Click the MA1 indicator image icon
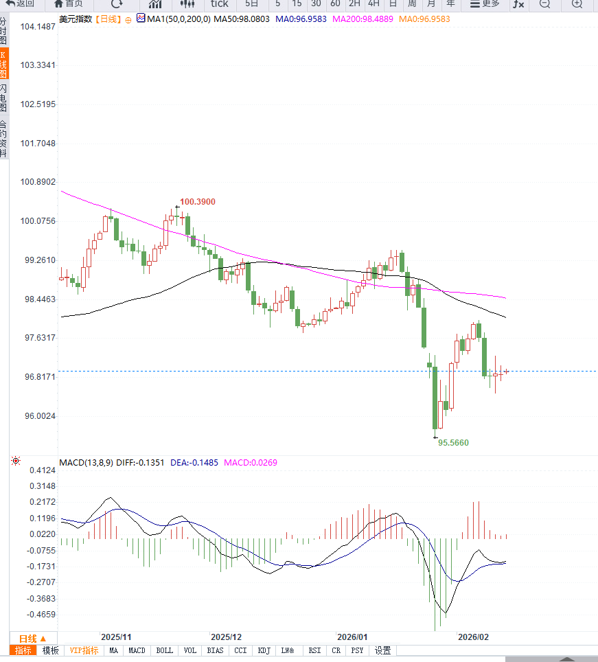This screenshot has width=598, height=662. [141, 19]
